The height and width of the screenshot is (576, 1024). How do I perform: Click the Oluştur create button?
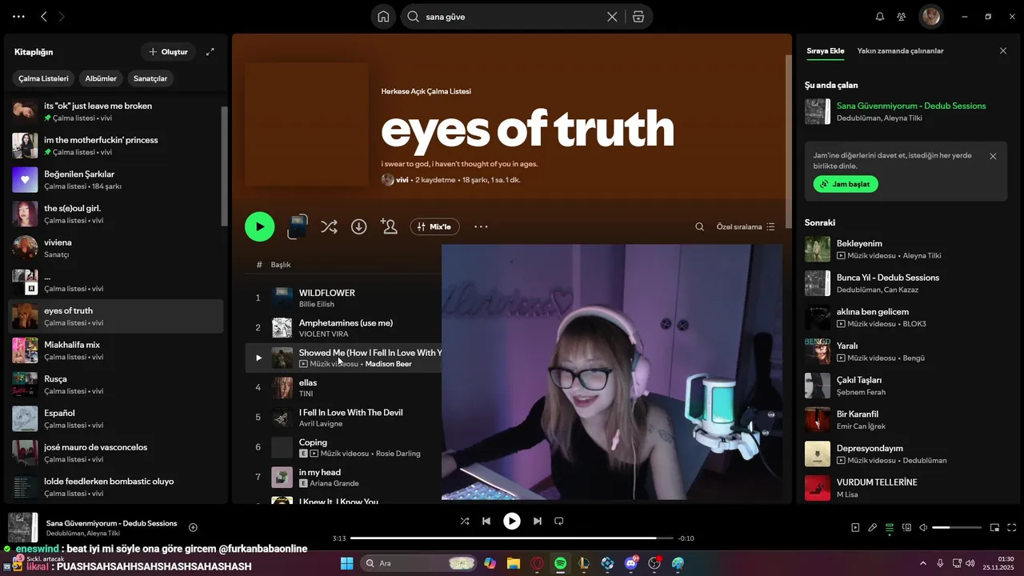(x=168, y=52)
